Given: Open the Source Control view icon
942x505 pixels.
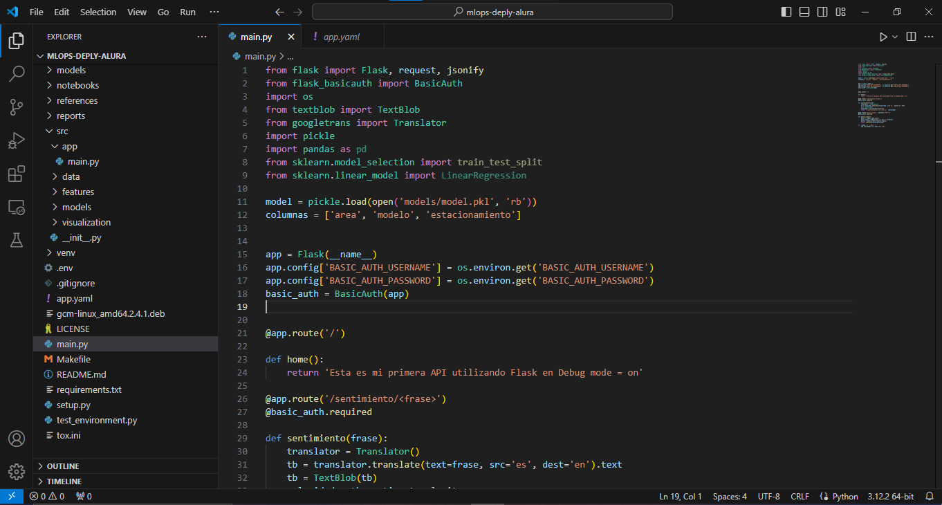Looking at the screenshot, I should point(17,107).
